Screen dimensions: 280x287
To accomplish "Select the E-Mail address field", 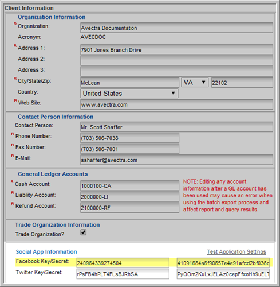I will (x=176, y=160).
